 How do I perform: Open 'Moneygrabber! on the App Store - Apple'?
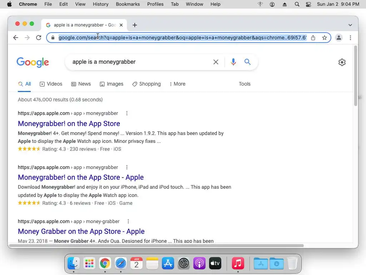[81, 177]
